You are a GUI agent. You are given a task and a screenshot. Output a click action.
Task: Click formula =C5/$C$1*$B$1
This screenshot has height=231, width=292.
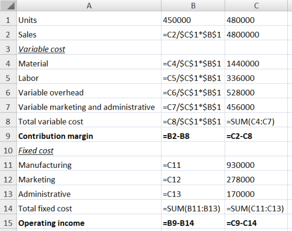192,78
